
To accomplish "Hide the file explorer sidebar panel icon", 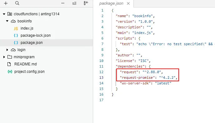I will click(86, 3).
